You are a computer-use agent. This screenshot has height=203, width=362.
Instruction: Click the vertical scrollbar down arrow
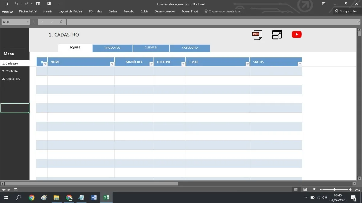tap(359, 178)
